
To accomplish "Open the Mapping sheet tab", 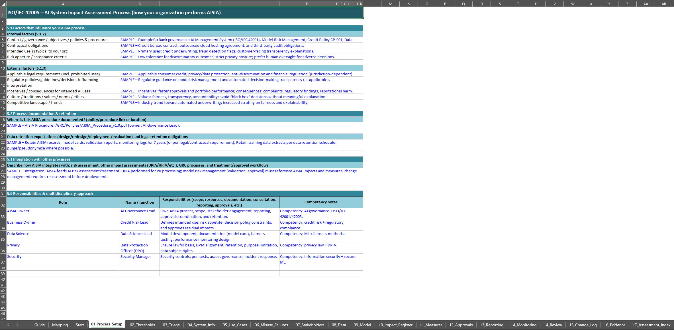I will tap(60, 325).
